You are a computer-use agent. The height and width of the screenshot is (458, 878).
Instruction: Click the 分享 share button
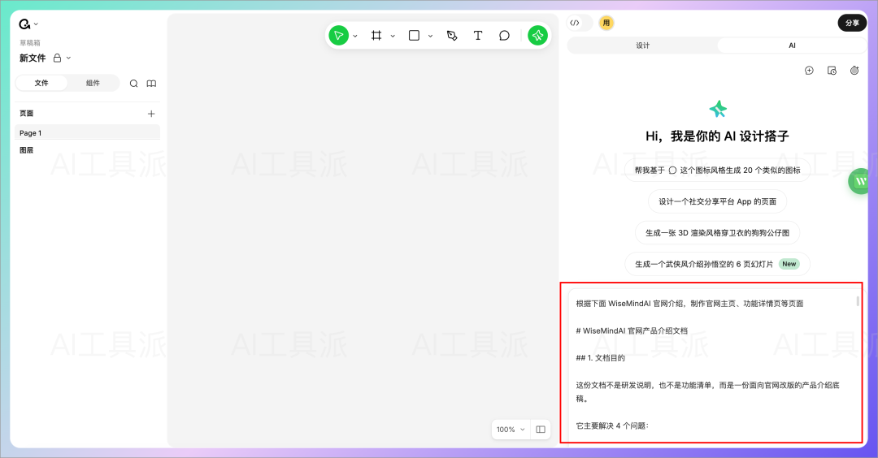click(x=852, y=23)
